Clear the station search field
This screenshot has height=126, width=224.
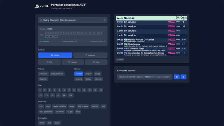(x=105, y=20)
